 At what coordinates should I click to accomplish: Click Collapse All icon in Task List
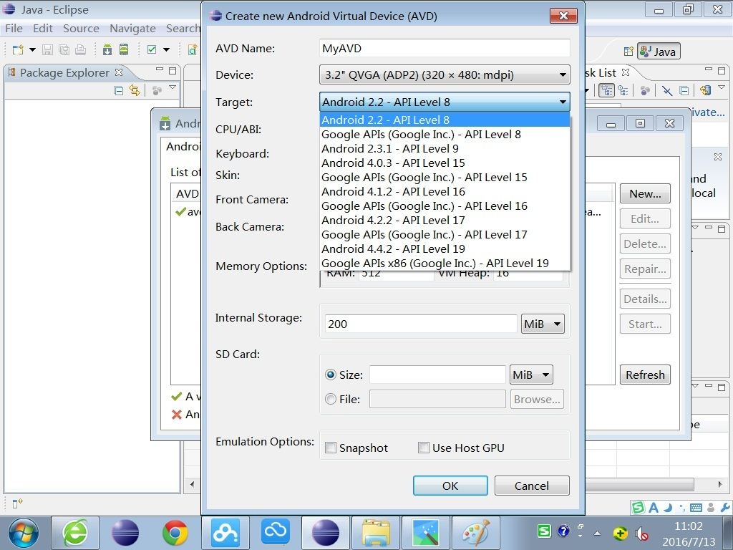click(x=684, y=90)
